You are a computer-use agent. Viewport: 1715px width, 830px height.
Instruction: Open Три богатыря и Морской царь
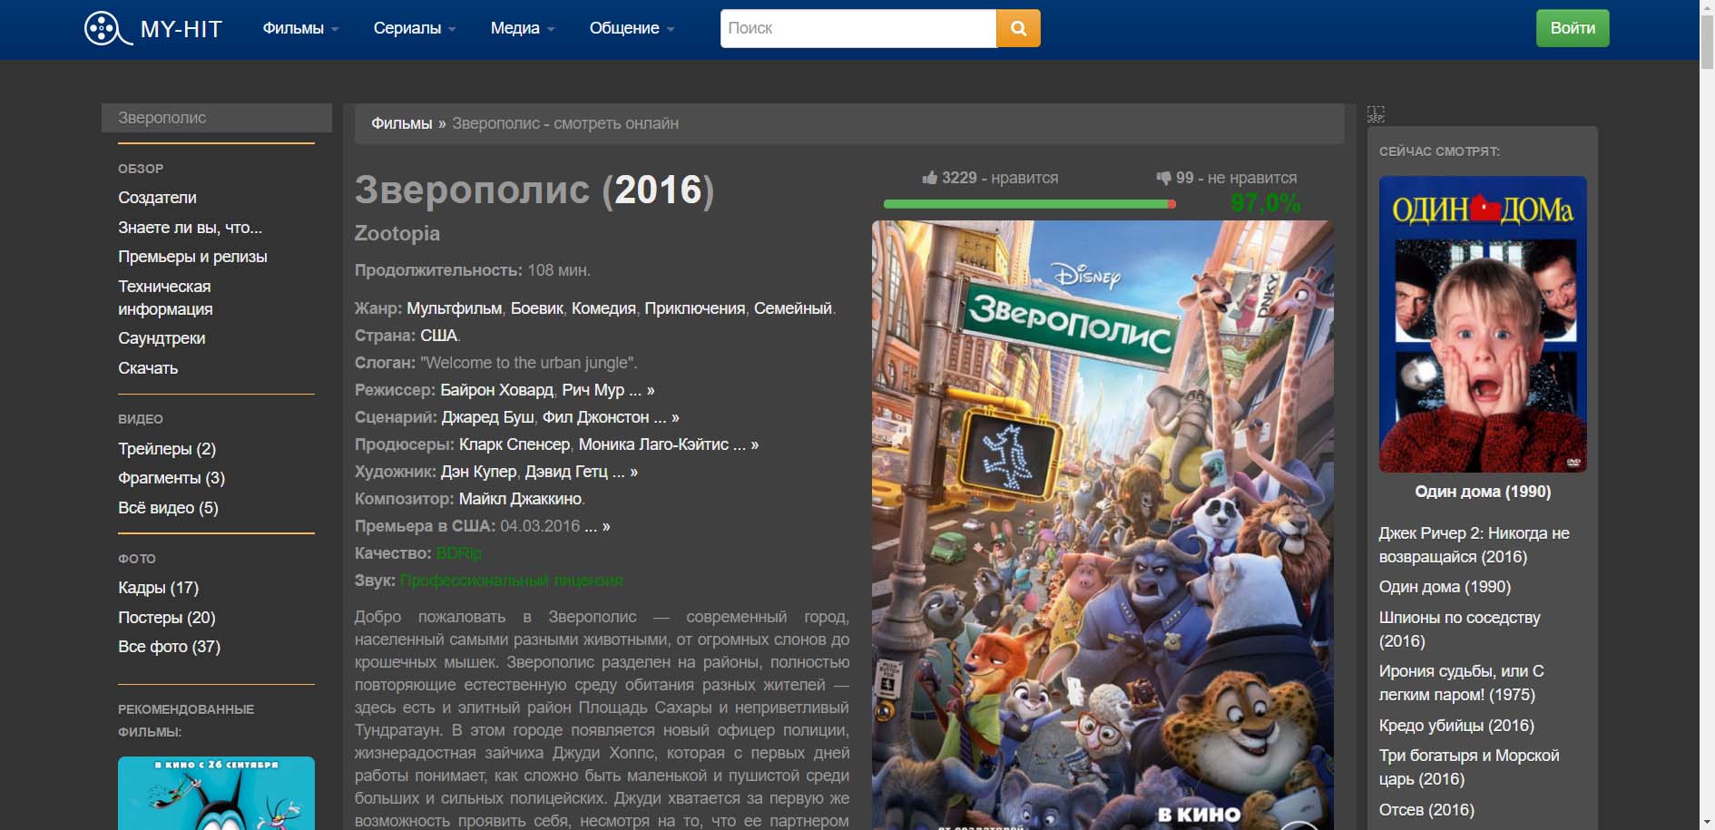(1469, 767)
